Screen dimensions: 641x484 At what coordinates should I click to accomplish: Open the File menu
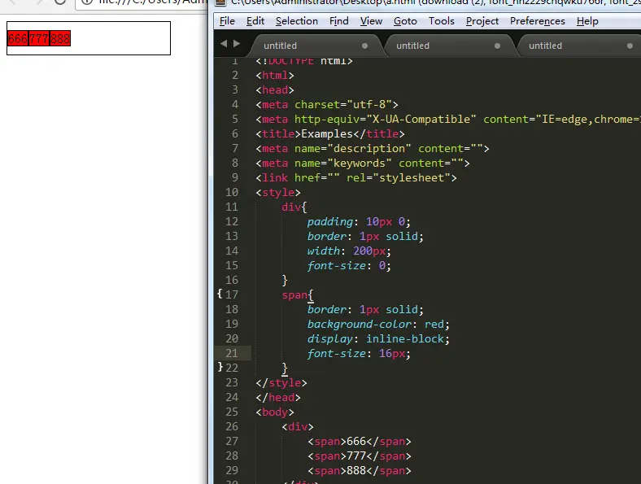click(x=227, y=21)
